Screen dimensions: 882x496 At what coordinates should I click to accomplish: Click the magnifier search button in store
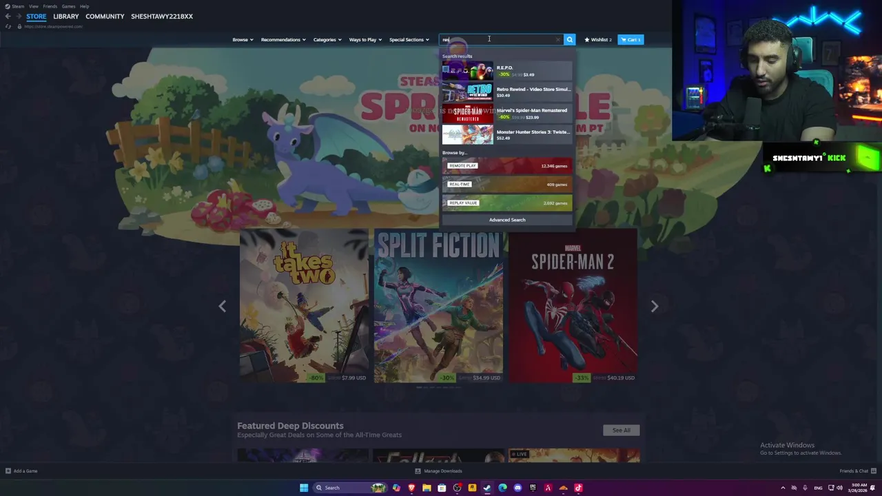569,39
